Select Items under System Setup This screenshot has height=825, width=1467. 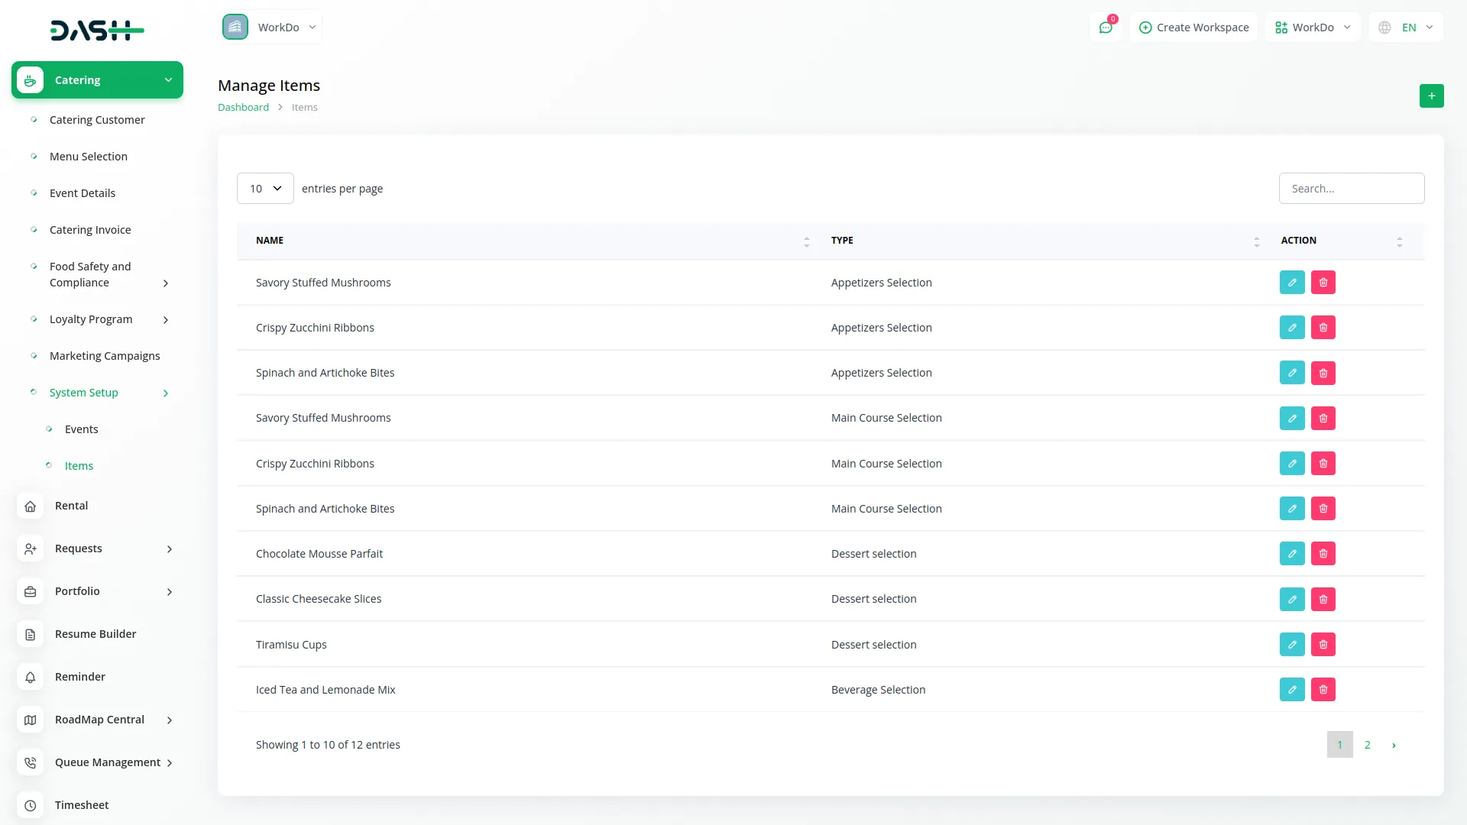coord(79,465)
